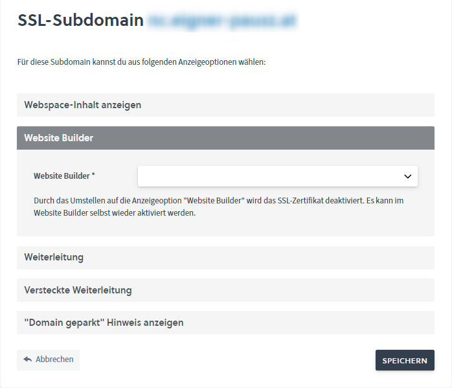Click the back arrow icon beside Abbrechen

coord(27,359)
